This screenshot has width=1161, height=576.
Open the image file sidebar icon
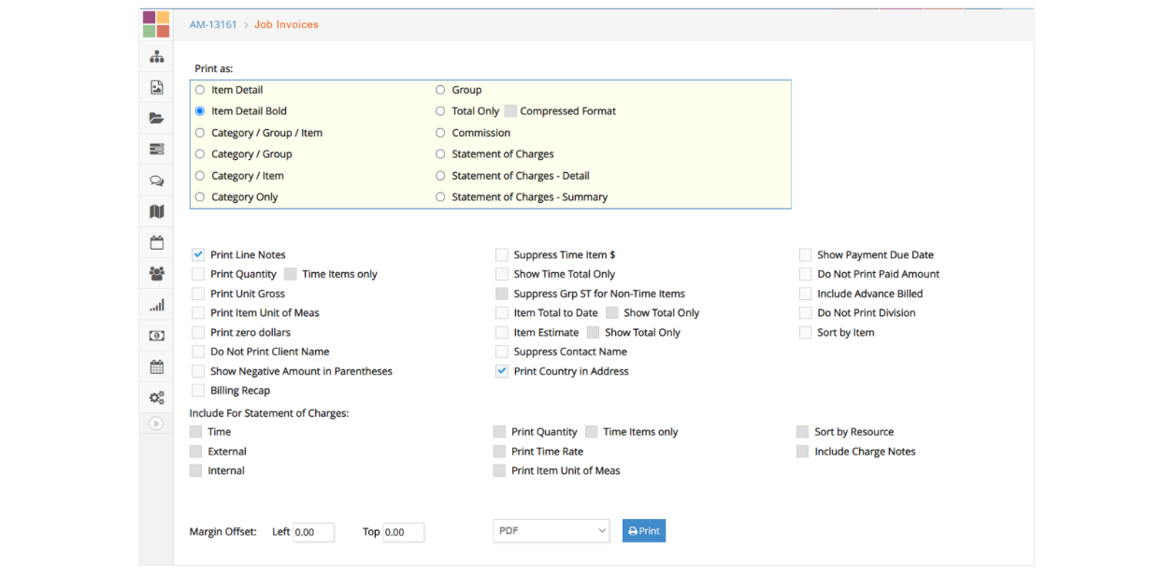click(x=156, y=88)
